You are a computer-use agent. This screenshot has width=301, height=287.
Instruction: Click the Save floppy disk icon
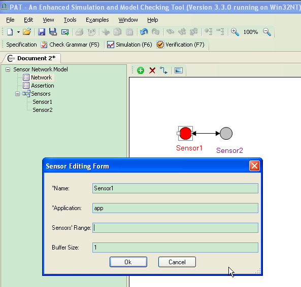coord(42,32)
